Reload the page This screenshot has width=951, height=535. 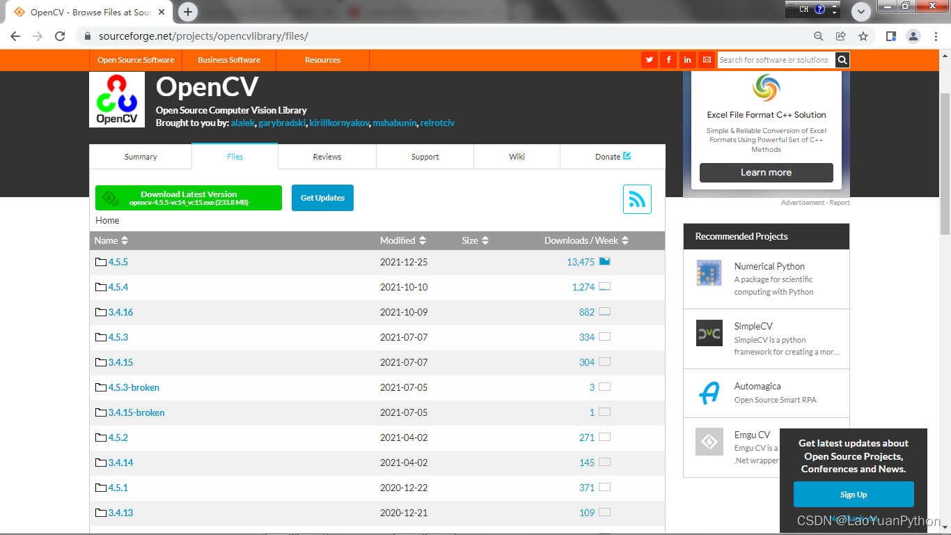point(60,36)
